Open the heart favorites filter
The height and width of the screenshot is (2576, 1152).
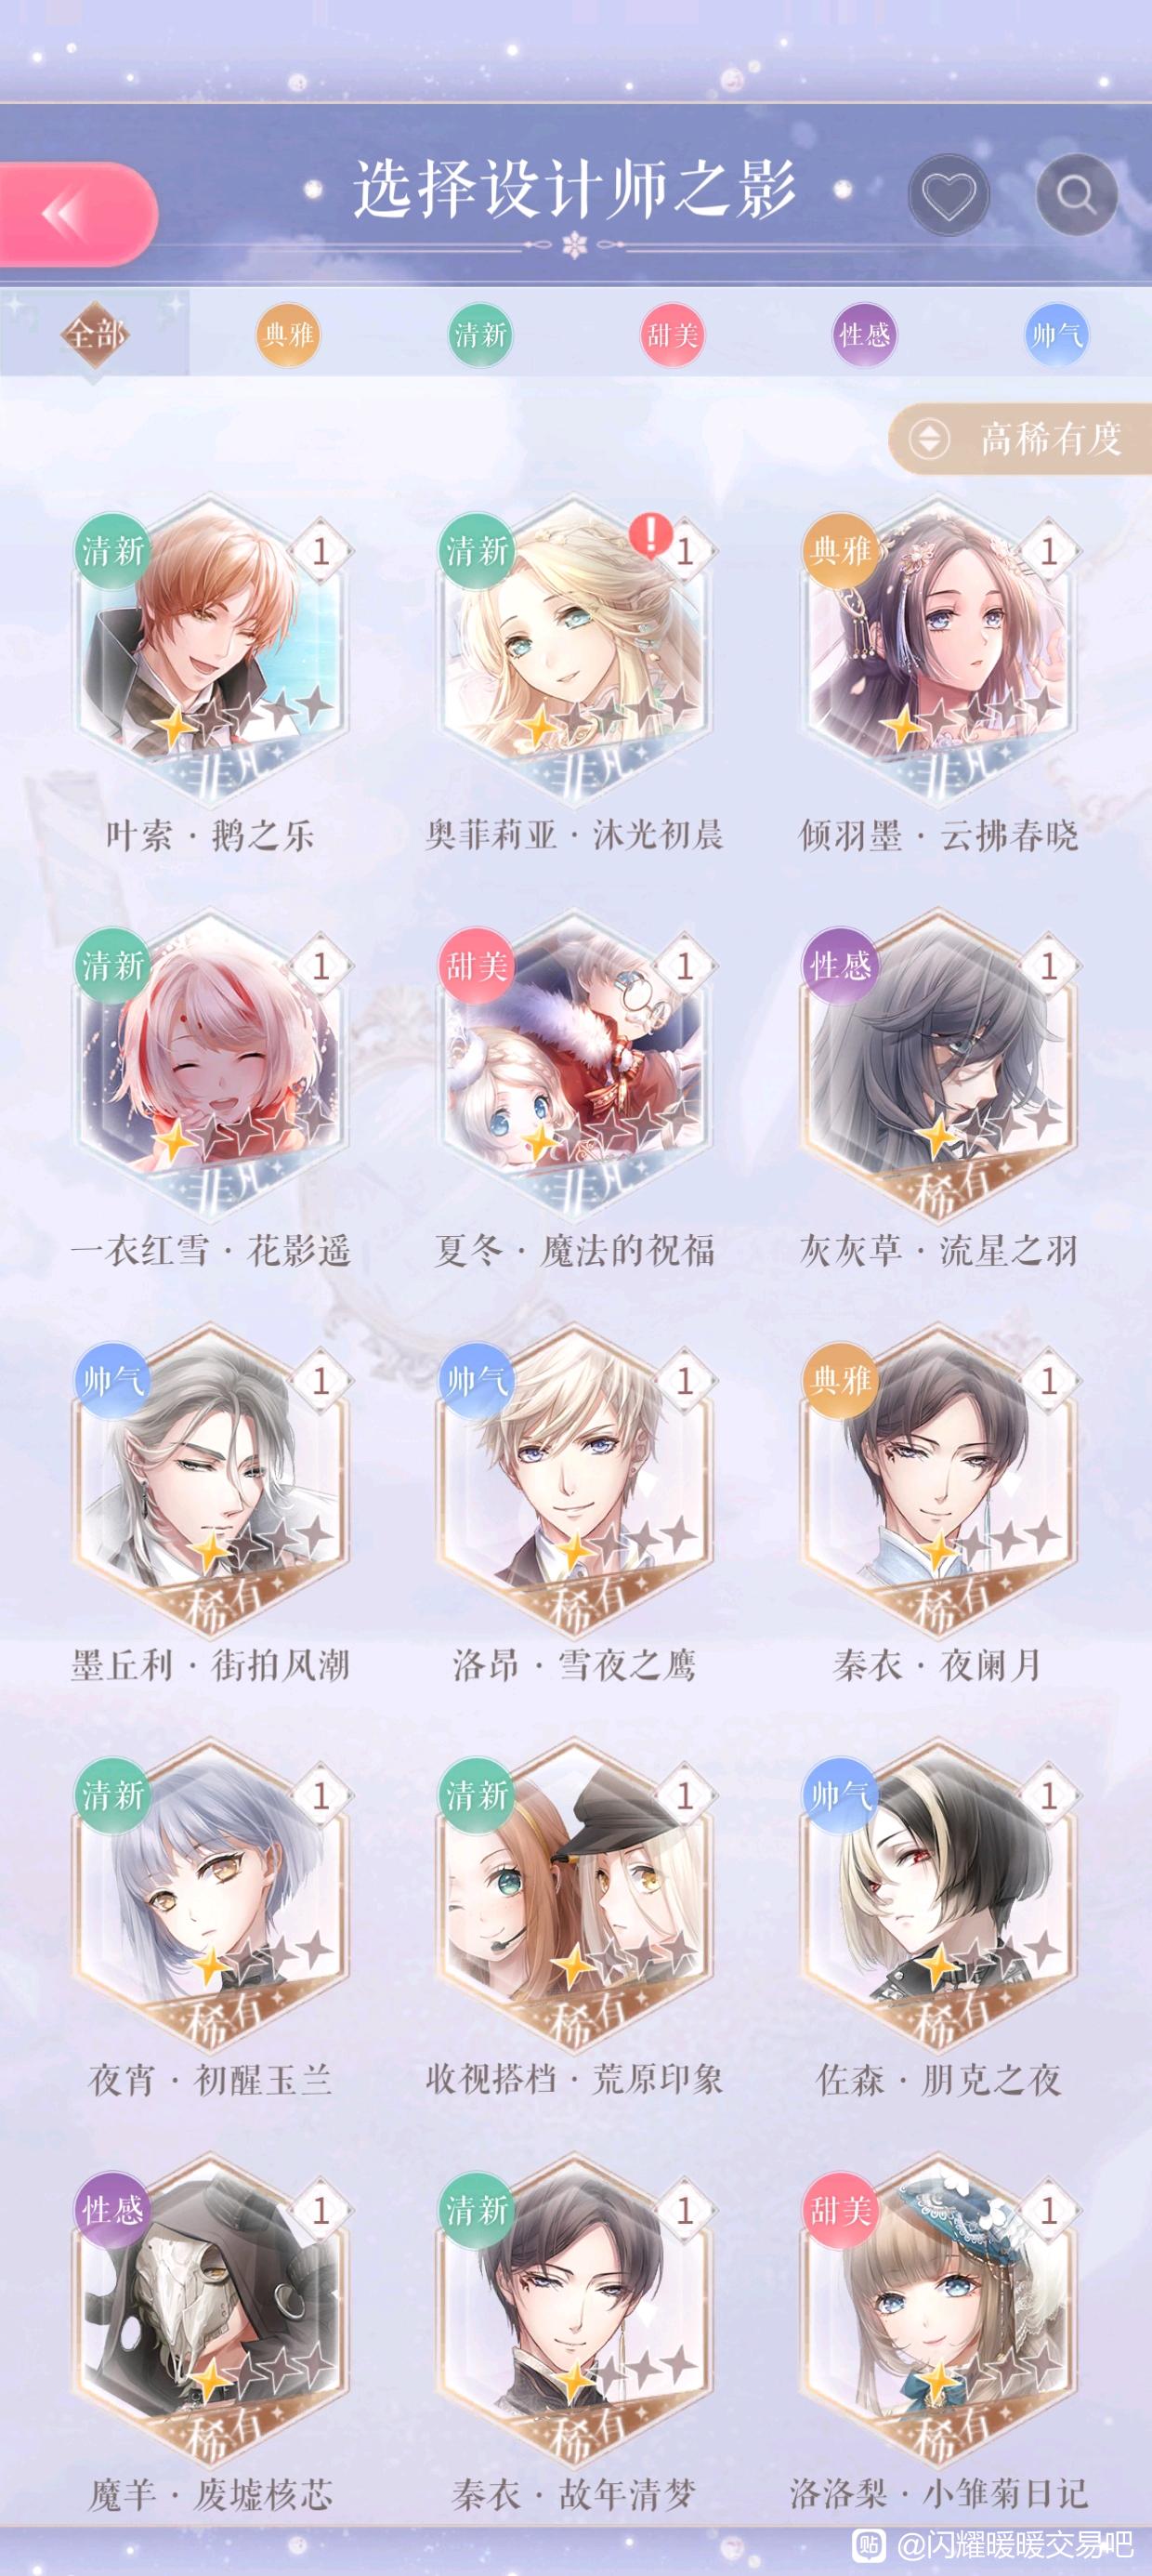948,194
